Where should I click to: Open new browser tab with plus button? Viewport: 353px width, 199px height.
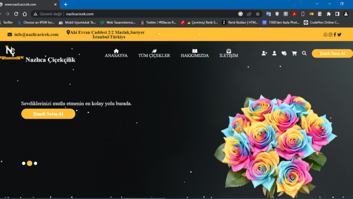pyautogui.click(x=66, y=4)
